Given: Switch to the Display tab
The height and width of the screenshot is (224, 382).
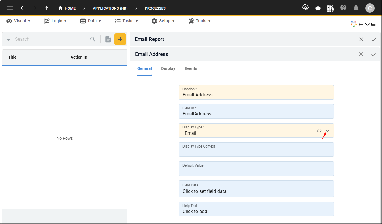Looking at the screenshot, I should click(168, 68).
